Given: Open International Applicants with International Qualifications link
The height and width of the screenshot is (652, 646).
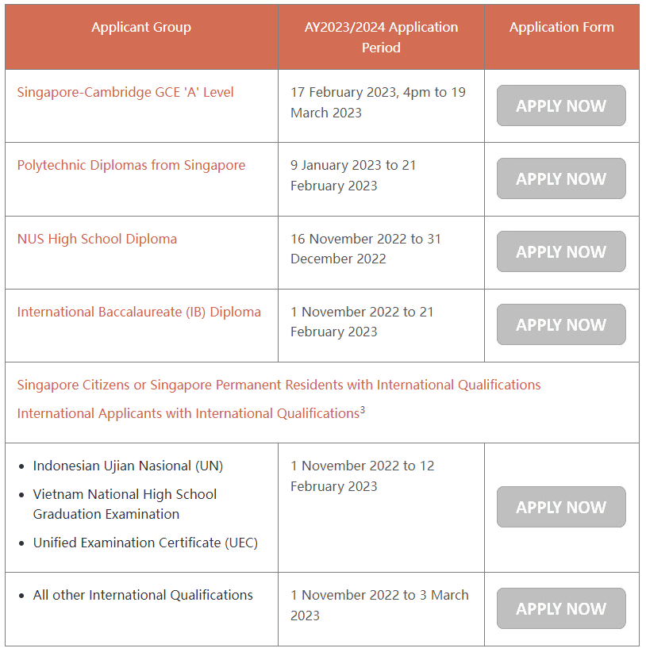Looking at the screenshot, I should (188, 413).
